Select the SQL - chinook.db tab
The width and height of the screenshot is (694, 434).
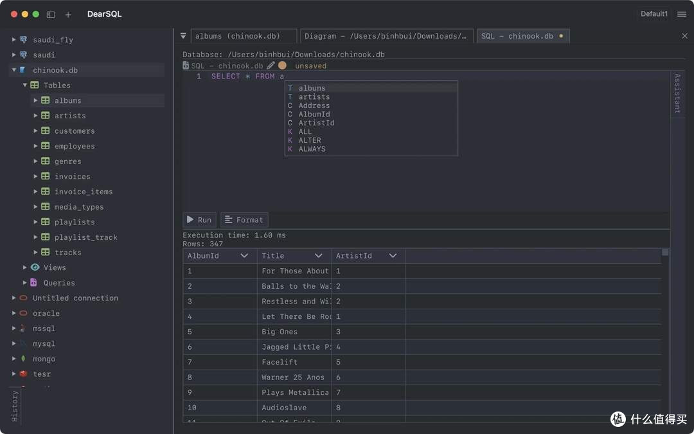[523, 36]
